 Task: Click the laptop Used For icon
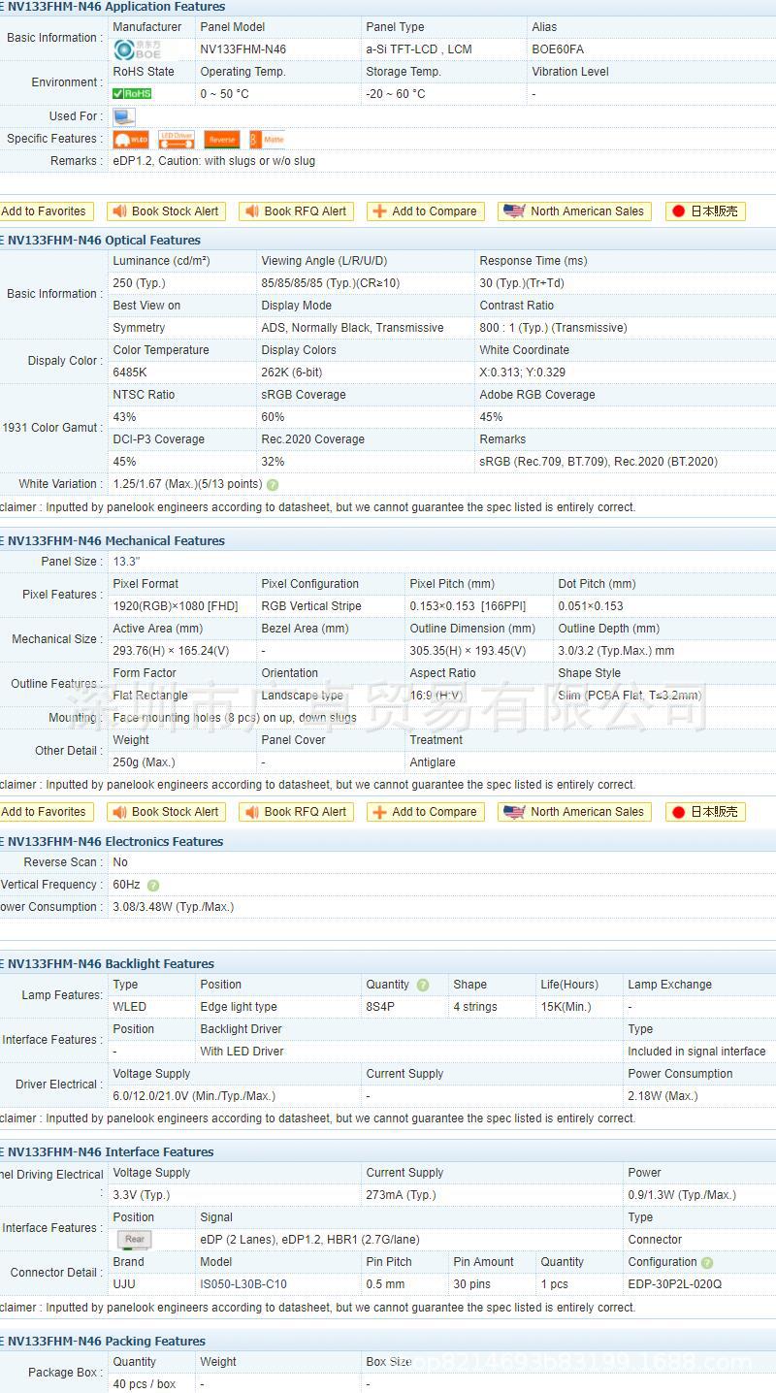click(x=124, y=116)
